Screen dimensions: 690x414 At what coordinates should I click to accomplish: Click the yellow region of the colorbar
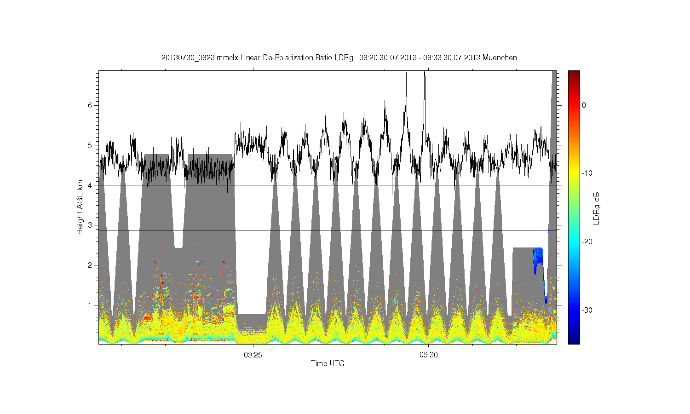pyautogui.click(x=574, y=174)
